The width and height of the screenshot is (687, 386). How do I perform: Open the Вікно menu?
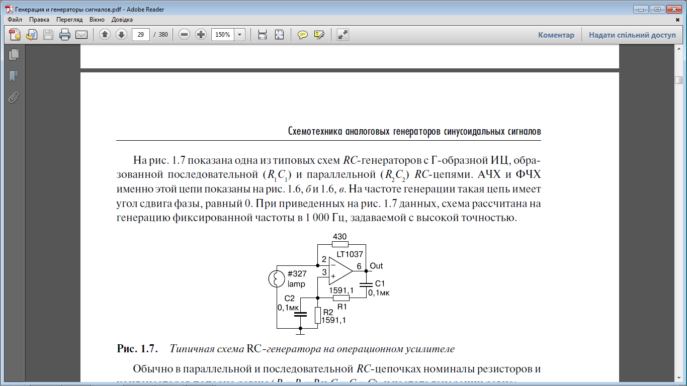click(97, 20)
